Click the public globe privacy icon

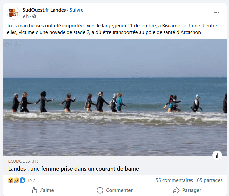34,16
